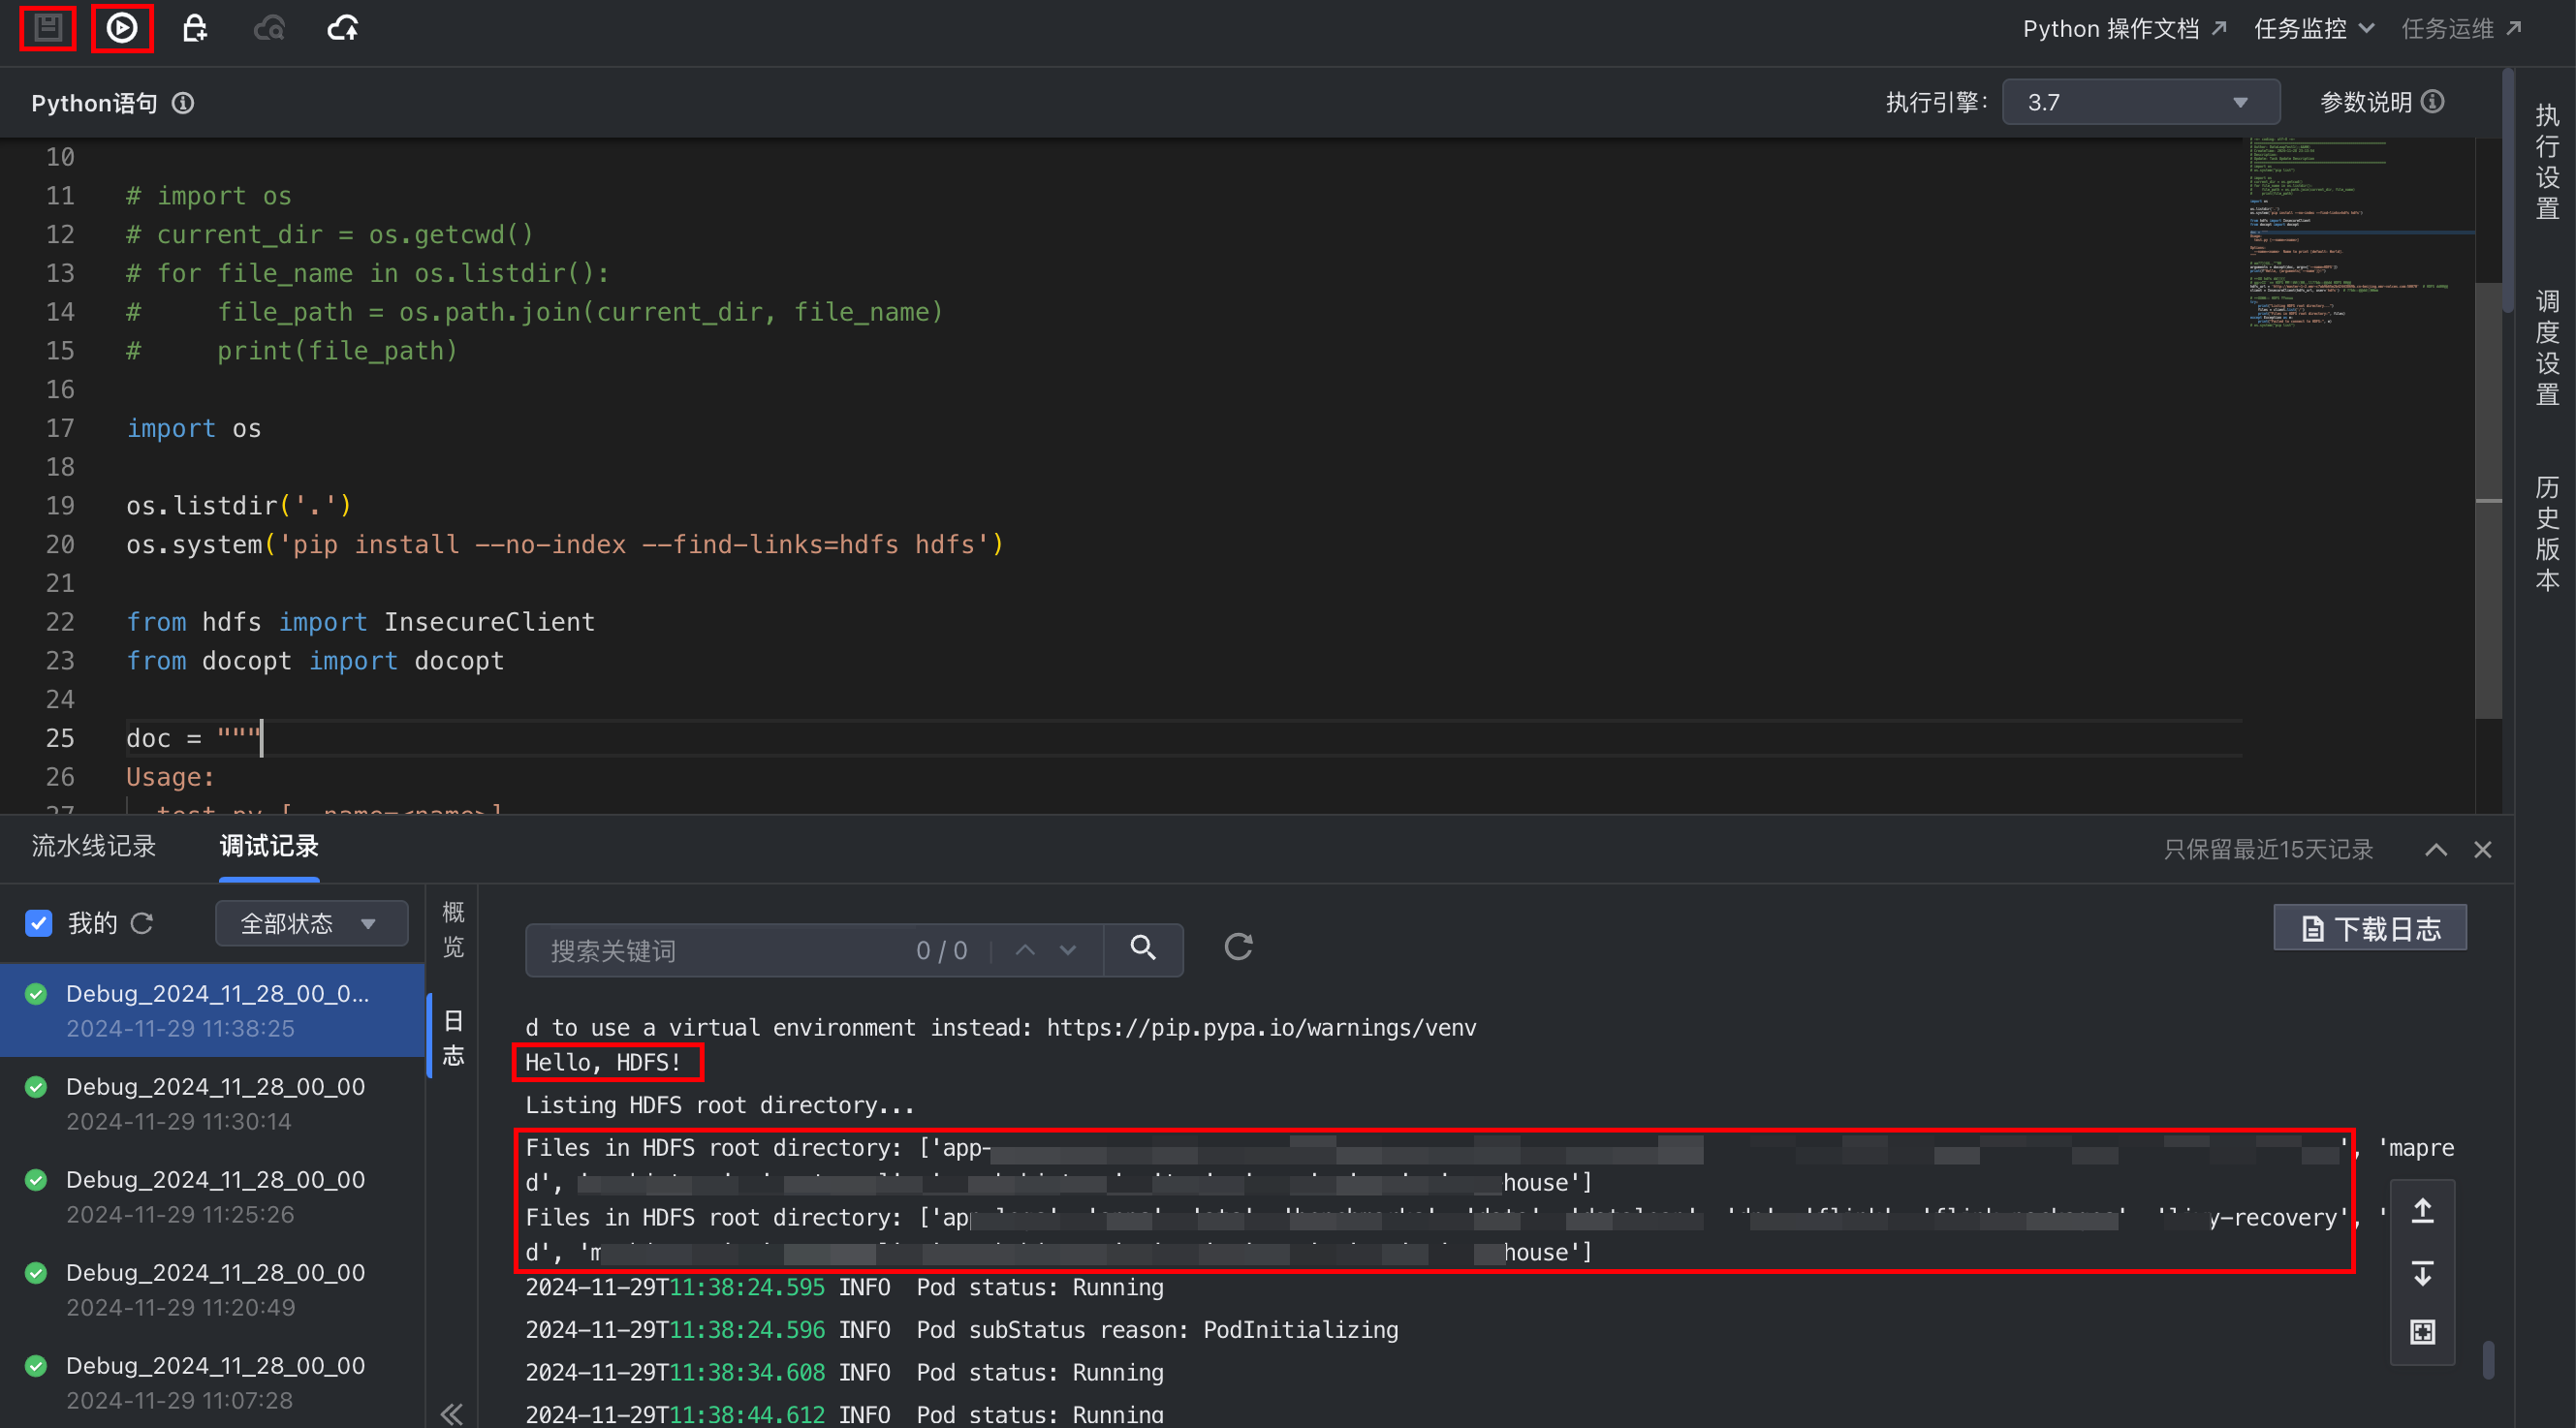This screenshot has height=1428, width=2576.
Task: Collapse debug list with double chevron
Action: (452, 1413)
